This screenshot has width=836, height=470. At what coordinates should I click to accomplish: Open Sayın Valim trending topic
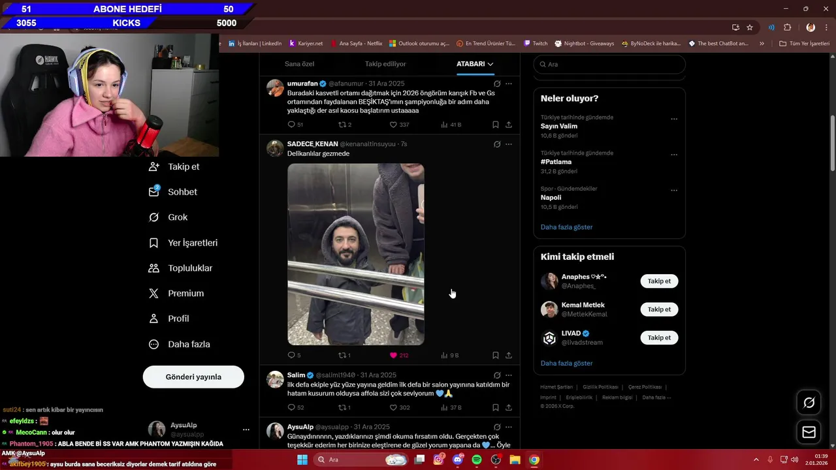[559, 127]
